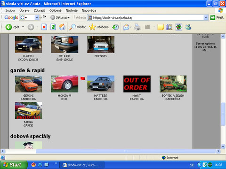Click skoda-virt.cz taskbar window button
Image resolution: width=226 pixels, height=169 pixels.
click(82, 165)
